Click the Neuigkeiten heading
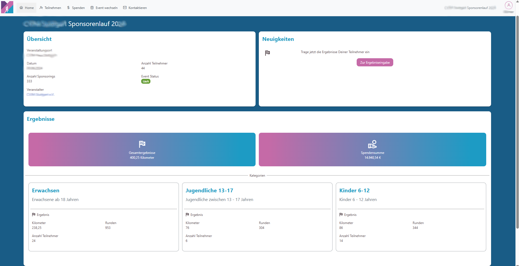 point(278,39)
